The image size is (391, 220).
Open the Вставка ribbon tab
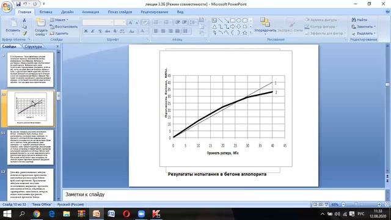click(46, 12)
